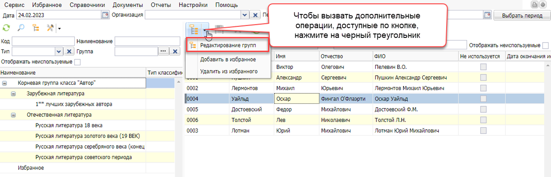Enable right-side Отображать неиспользуемые checkbox
The image size is (551, 177).
(x=545, y=45)
